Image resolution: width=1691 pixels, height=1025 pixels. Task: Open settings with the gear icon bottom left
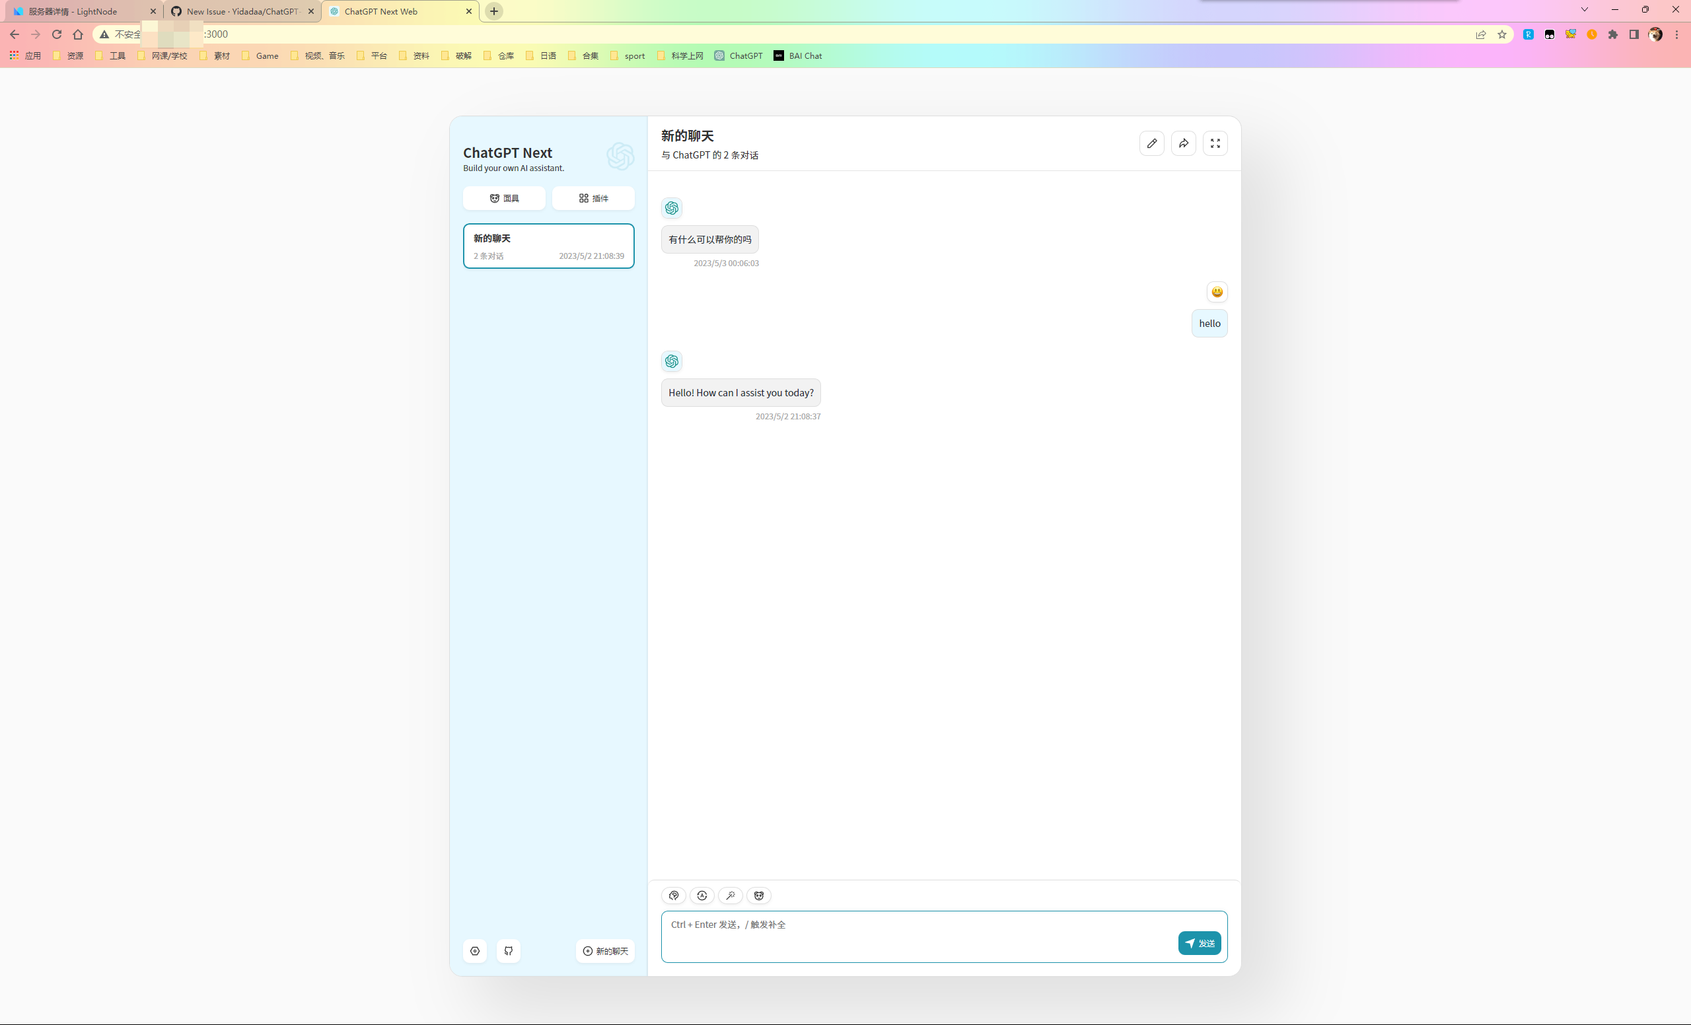474,952
